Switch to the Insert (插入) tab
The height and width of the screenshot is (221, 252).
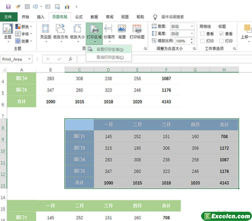tap(40, 17)
